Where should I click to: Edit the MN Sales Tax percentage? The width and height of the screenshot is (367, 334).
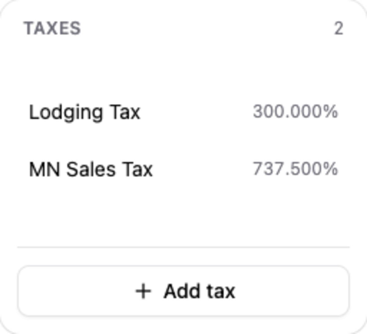295,169
